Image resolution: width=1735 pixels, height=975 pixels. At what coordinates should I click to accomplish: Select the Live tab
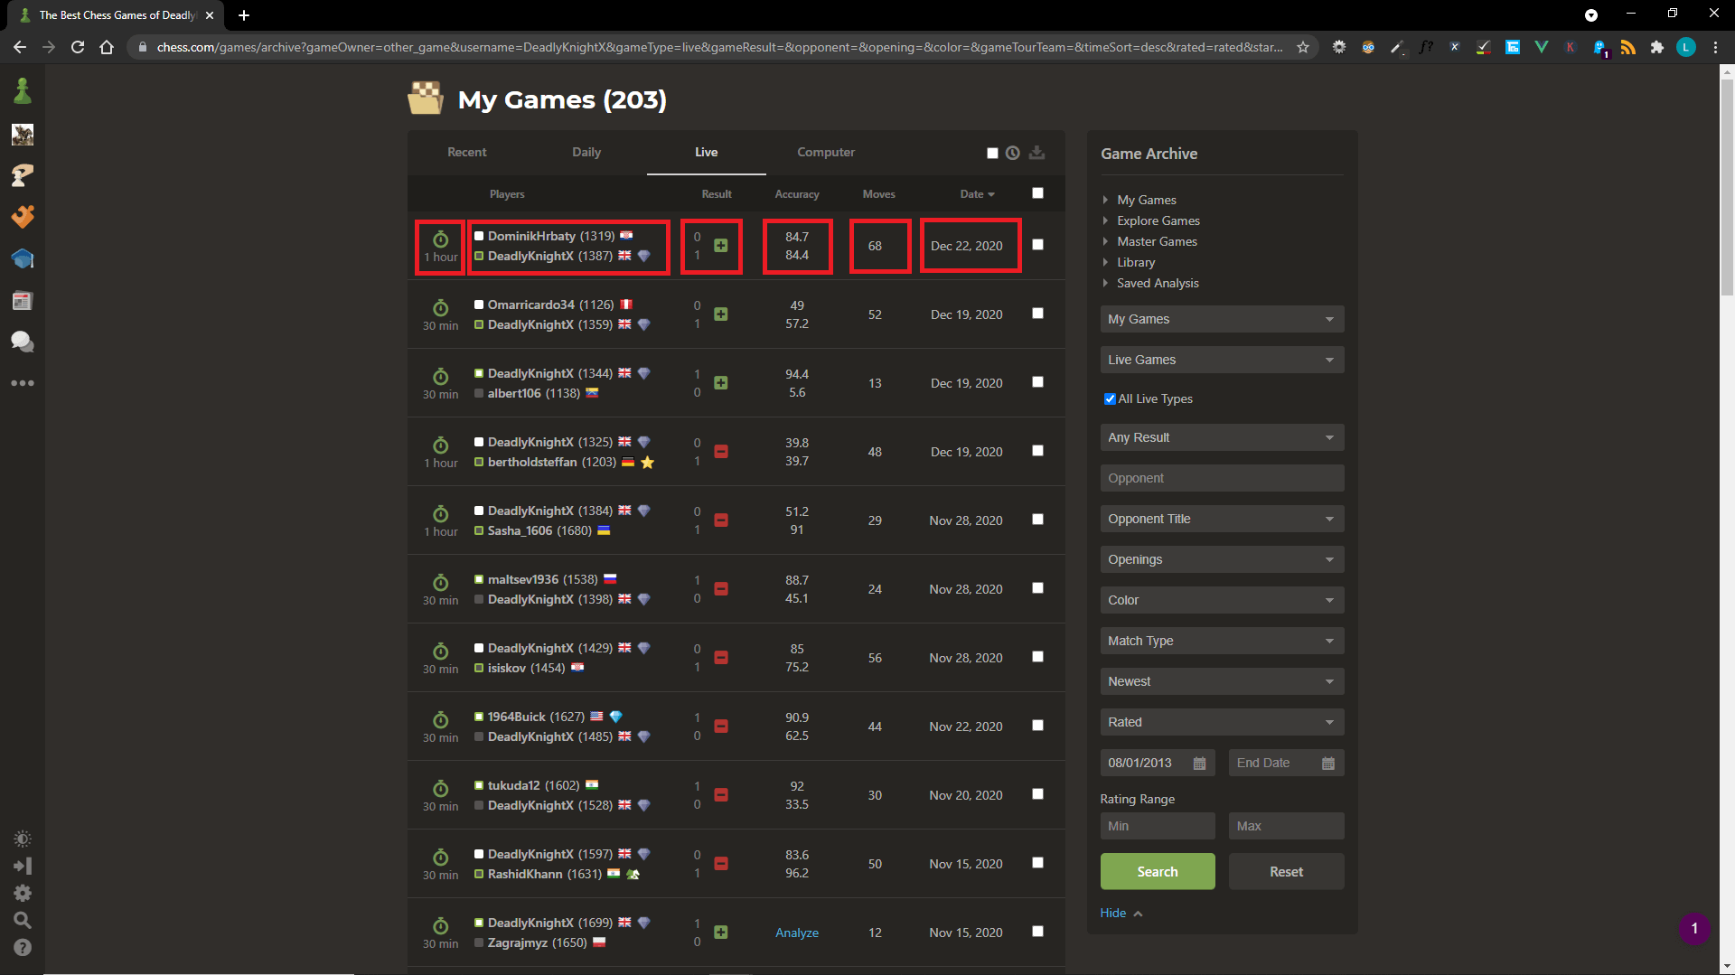pos(707,153)
